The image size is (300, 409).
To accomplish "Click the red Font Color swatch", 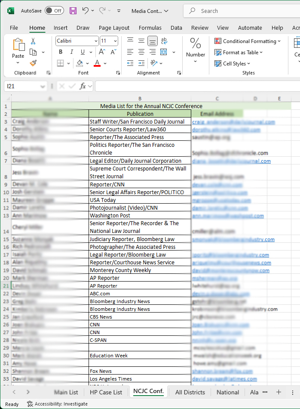I will click(97, 63).
